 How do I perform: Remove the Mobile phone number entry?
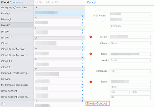pos(91,37)
